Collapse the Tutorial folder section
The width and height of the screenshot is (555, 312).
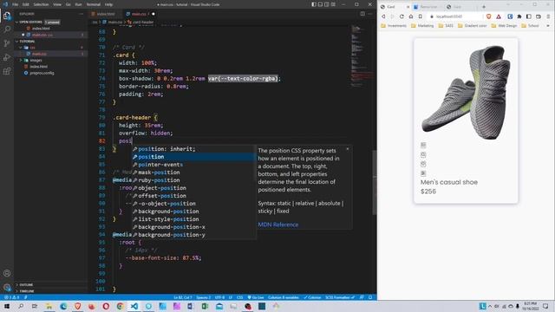click(16, 42)
